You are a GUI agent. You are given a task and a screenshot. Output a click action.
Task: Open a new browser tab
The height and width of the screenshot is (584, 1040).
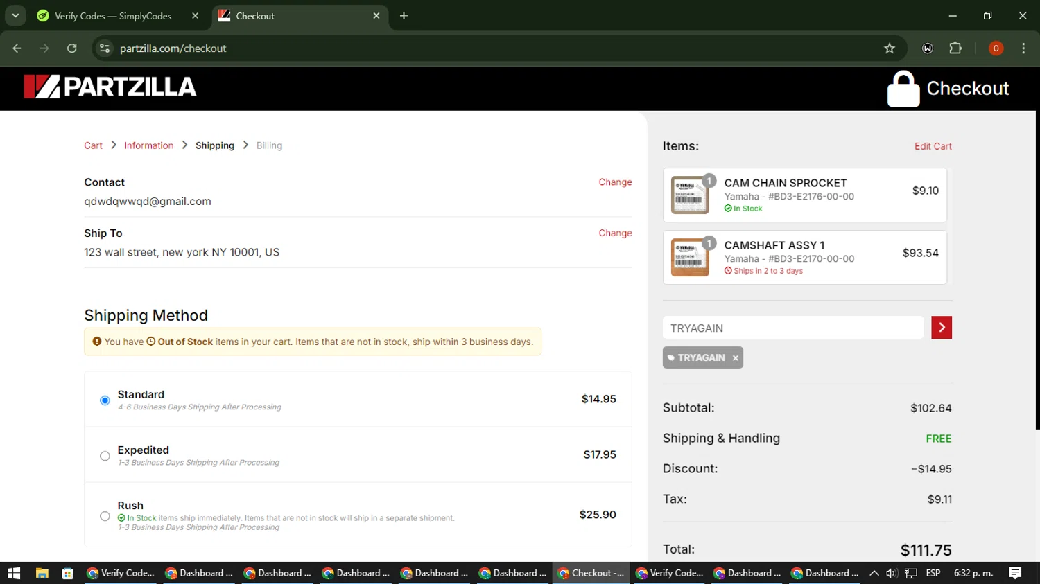point(404,16)
